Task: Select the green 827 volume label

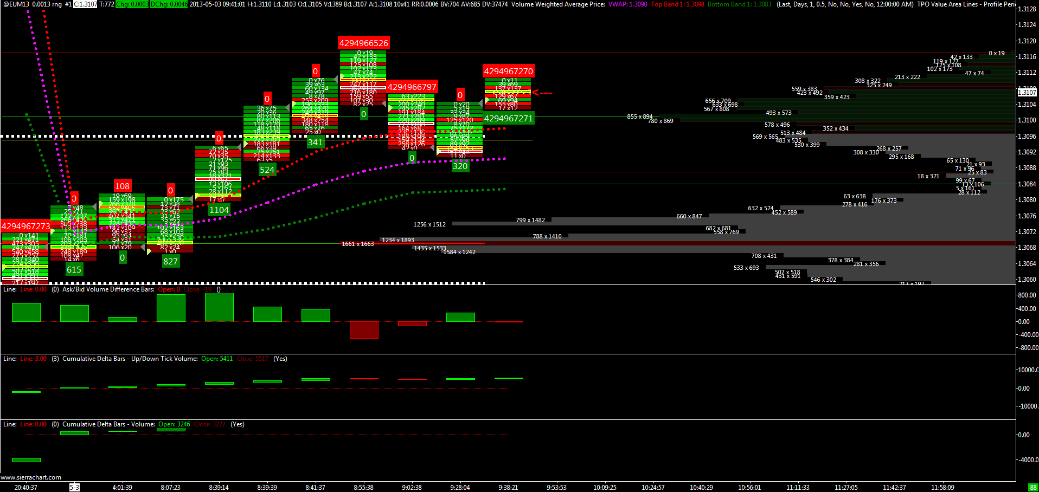Action: pyautogui.click(x=170, y=262)
